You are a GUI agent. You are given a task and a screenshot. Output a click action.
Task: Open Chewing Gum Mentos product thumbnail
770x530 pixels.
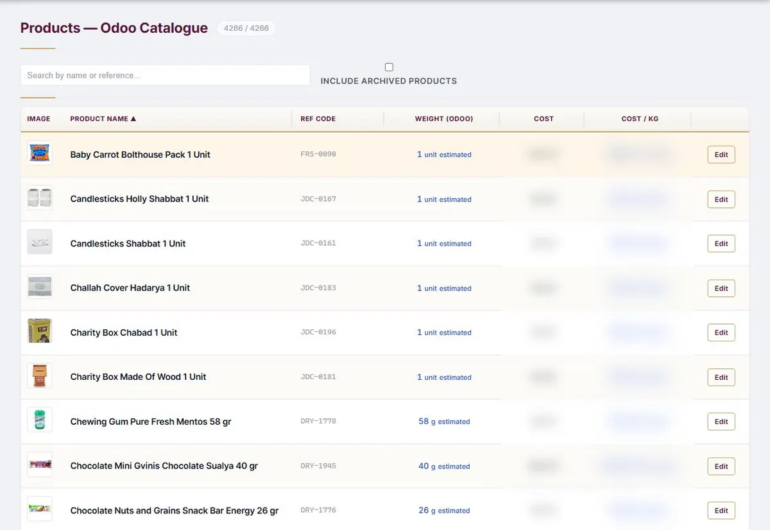[40, 421]
